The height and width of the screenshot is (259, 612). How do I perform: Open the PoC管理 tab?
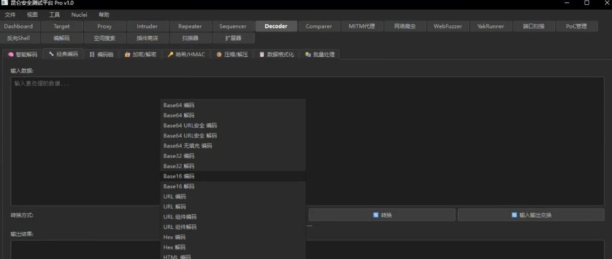(x=577, y=26)
